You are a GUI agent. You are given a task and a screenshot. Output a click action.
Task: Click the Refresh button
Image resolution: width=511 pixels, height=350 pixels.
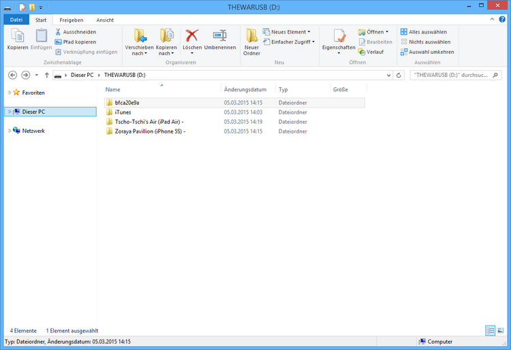click(399, 75)
